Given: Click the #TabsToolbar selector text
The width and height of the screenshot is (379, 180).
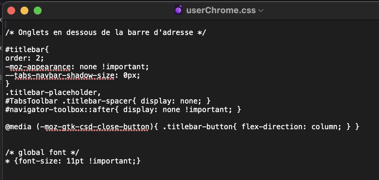Looking at the screenshot, I should (x=31, y=101).
